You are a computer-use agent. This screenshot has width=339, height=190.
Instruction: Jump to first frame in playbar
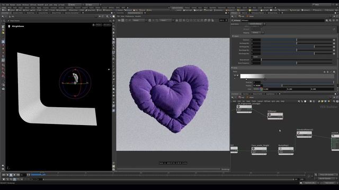[x=4, y=175]
